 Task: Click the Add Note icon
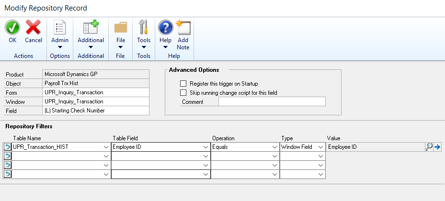point(183,27)
